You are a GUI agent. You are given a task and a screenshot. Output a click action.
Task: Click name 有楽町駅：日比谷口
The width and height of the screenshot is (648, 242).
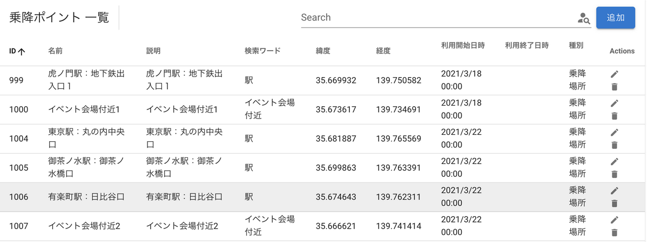point(86,197)
